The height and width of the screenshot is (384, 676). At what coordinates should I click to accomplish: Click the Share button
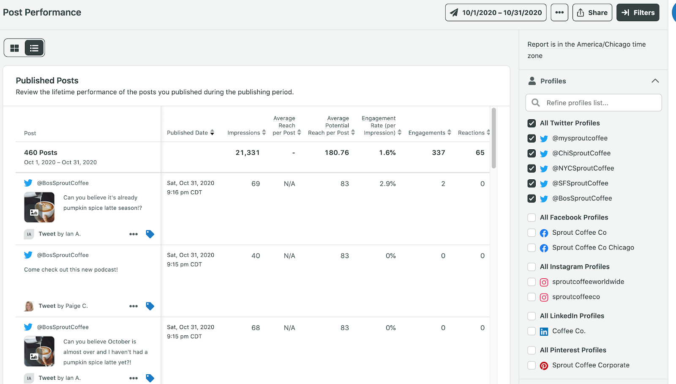(x=592, y=13)
